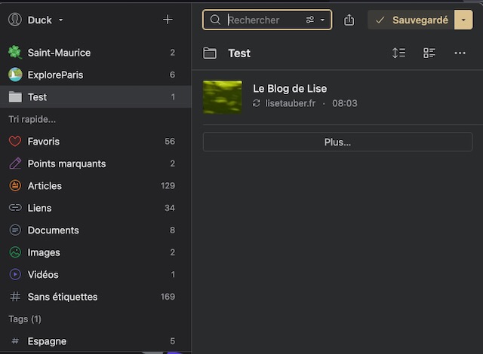Open the three-dots more options menu

pyautogui.click(x=460, y=53)
